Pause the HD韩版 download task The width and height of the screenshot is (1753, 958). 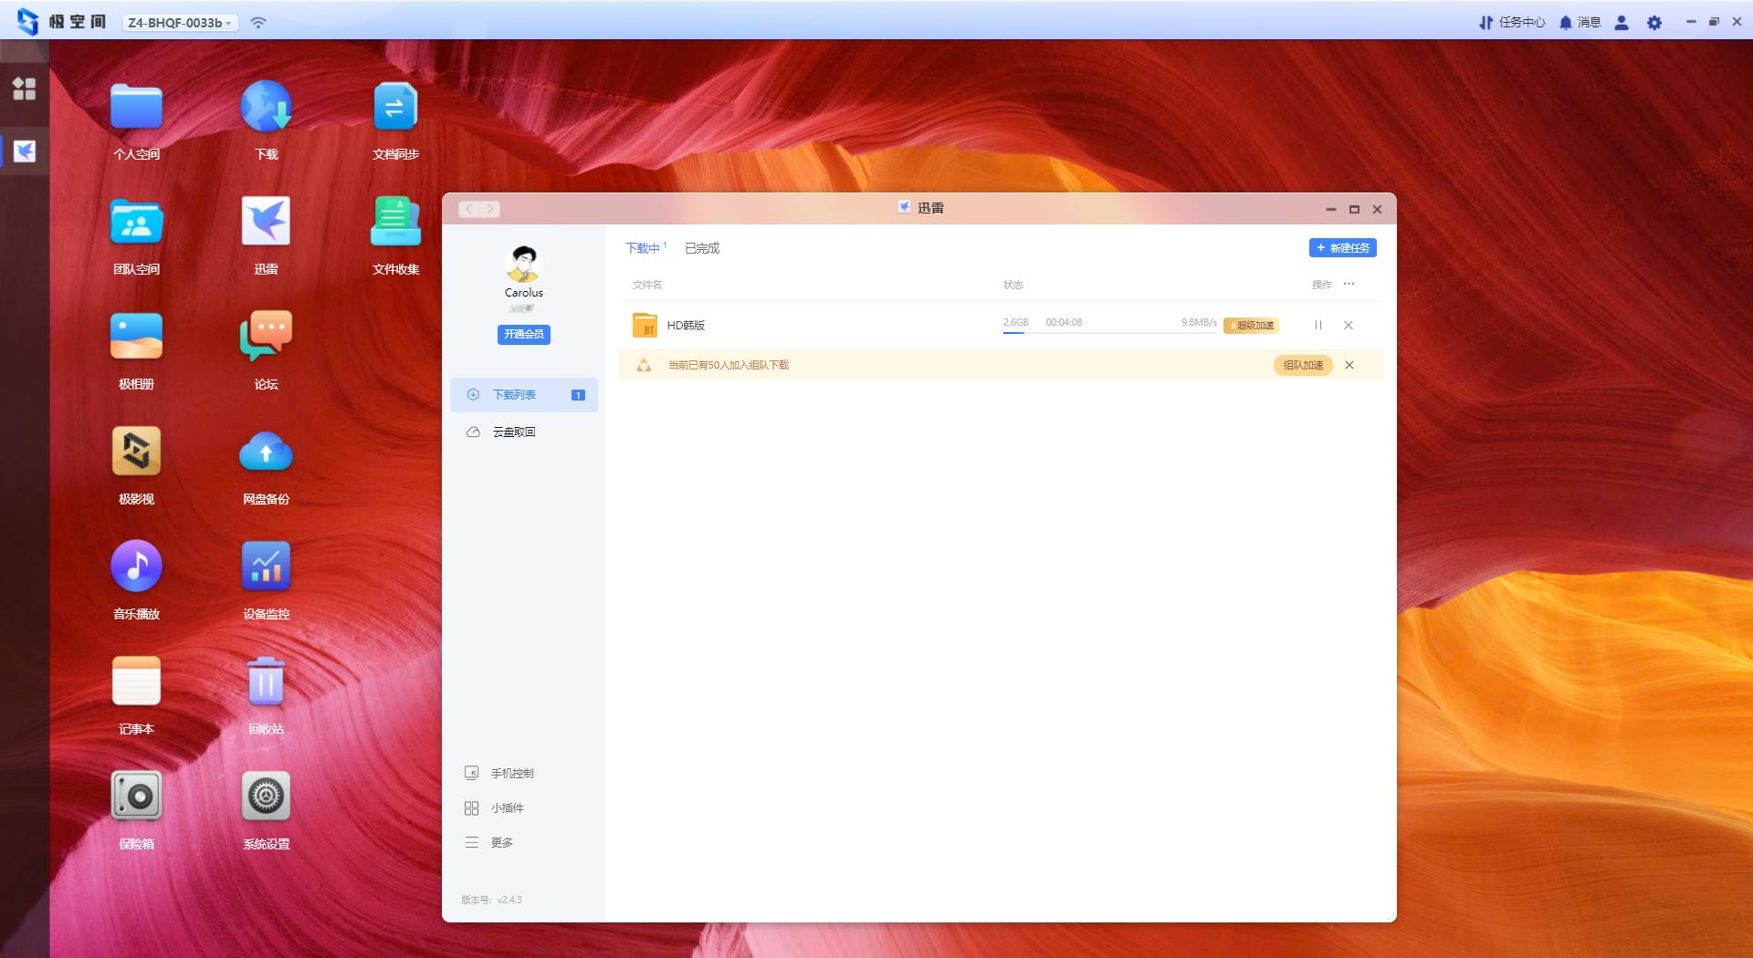click(1317, 326)
